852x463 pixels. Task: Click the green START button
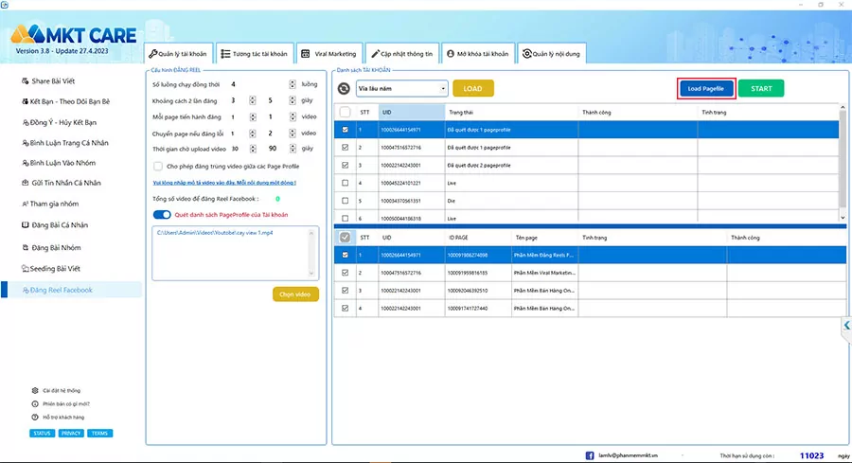pyautogui.click(x=761, y=89)
